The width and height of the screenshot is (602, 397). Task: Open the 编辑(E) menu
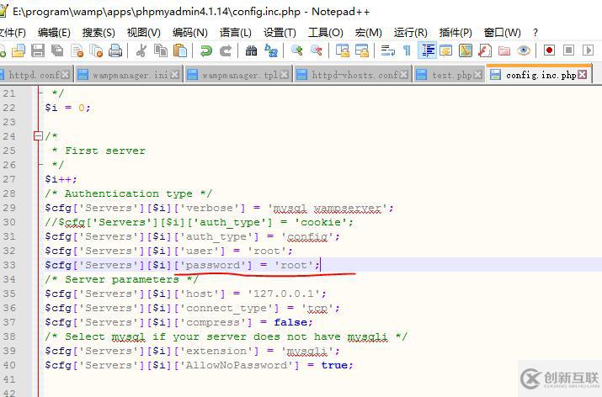tap(54, 33)
